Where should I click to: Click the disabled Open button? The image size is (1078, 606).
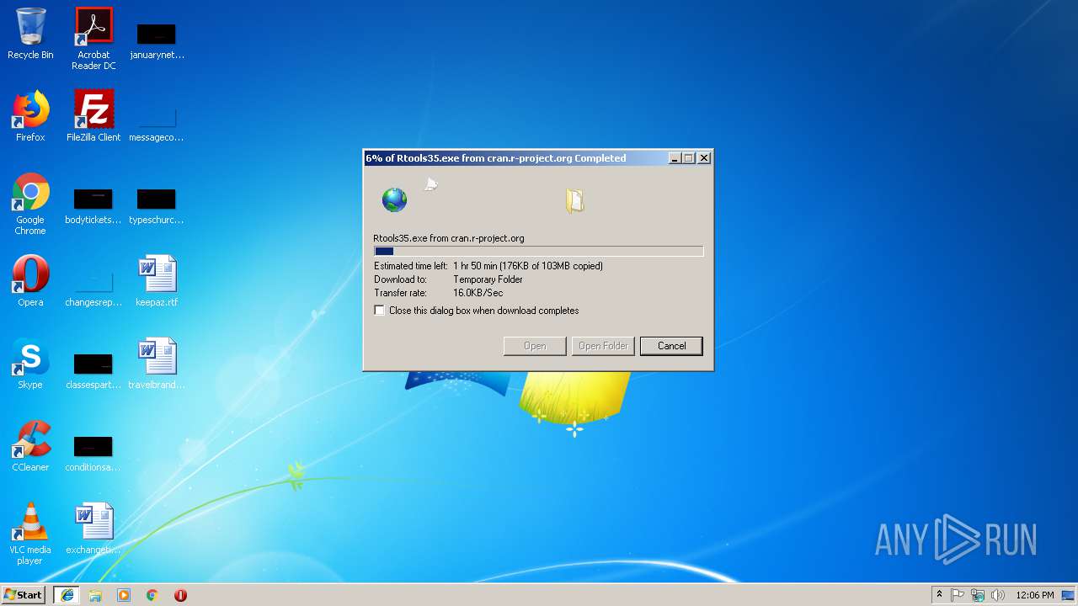point(535,346)
